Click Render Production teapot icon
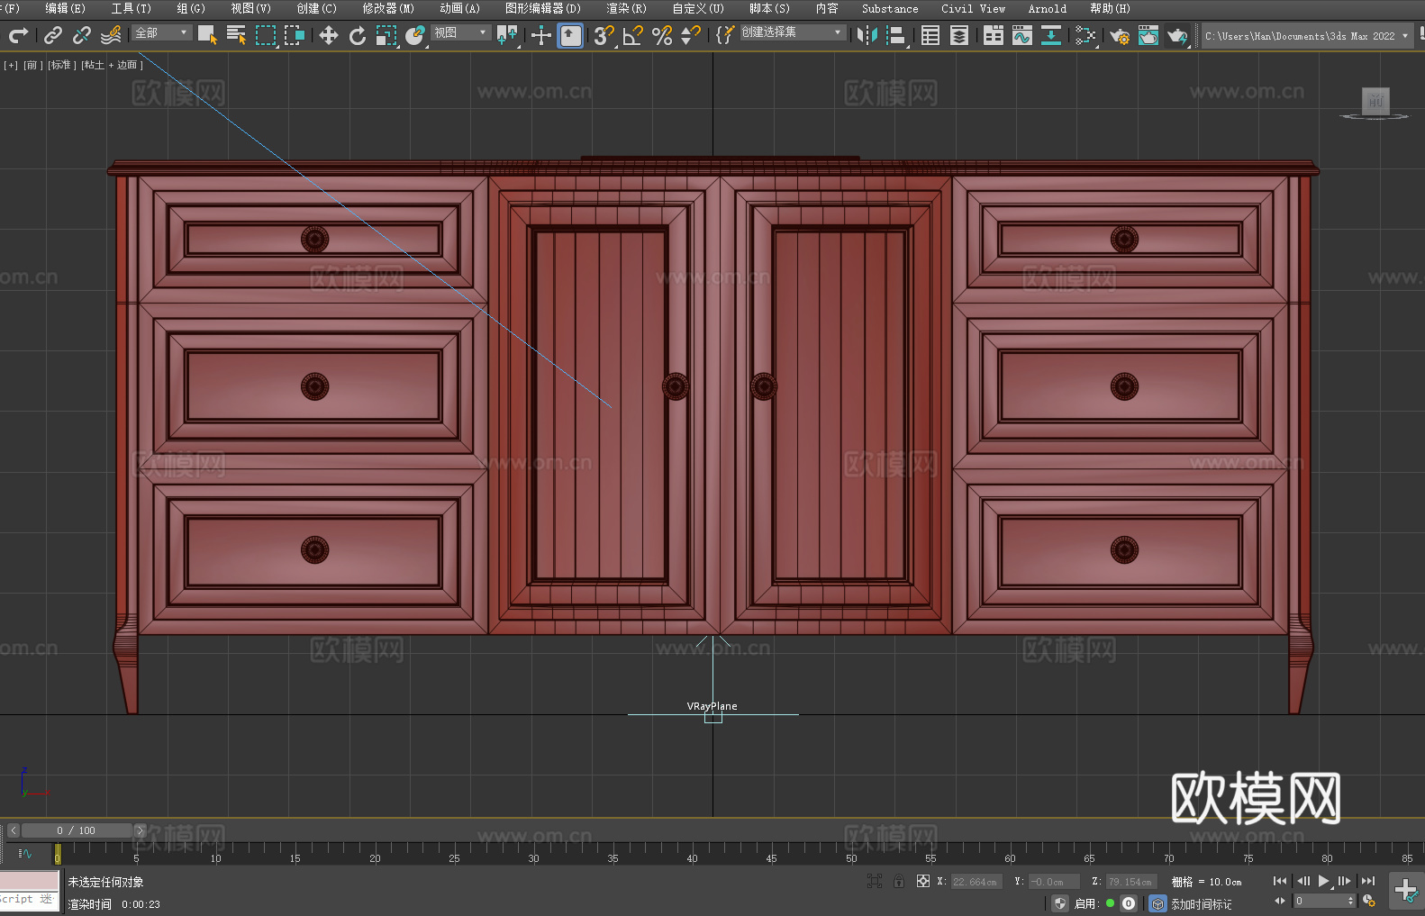This screenshot has width=1425, height=916. [1177, 35]
